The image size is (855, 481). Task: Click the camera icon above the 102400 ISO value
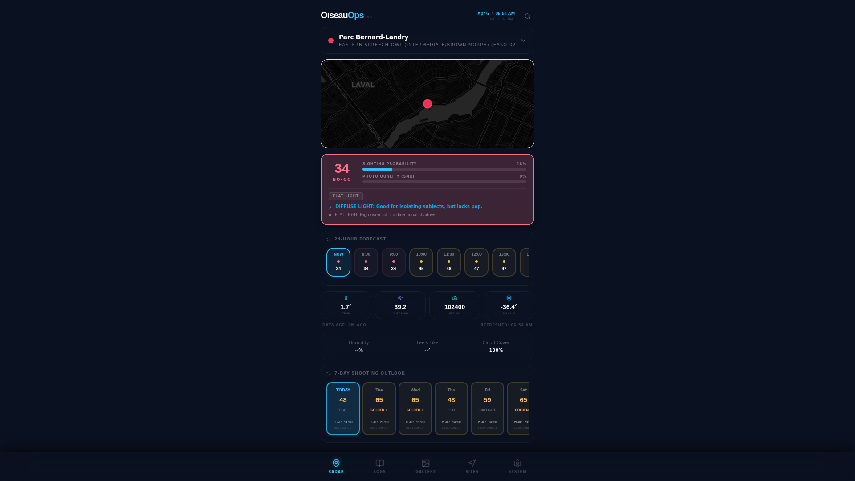455,298
